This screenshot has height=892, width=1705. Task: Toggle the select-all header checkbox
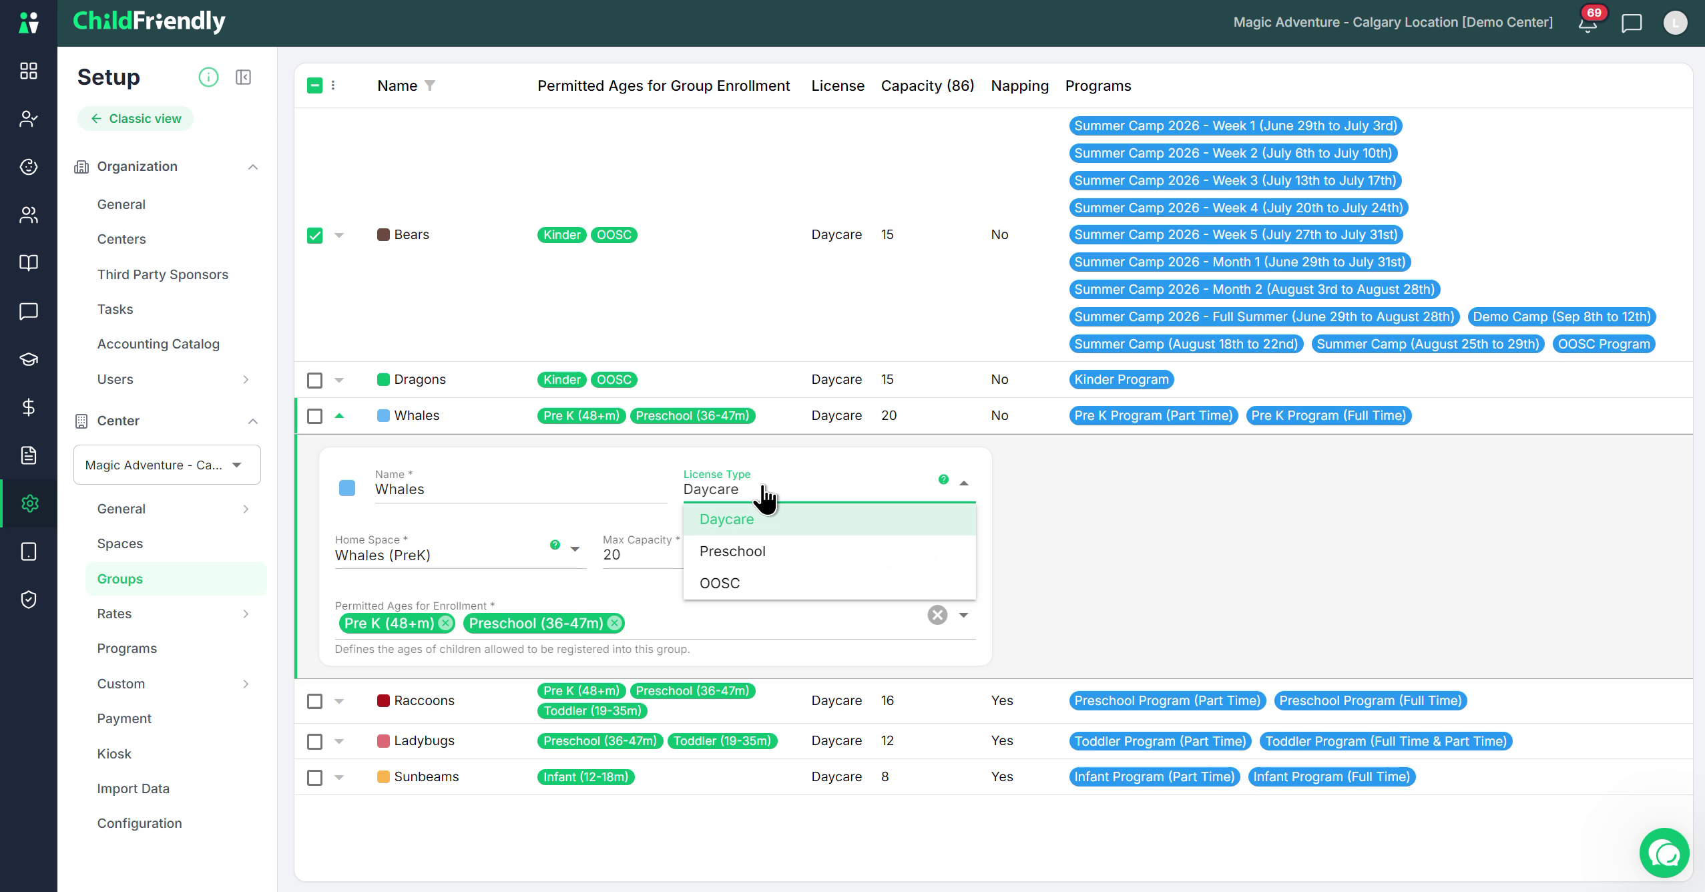click(314, 85)
